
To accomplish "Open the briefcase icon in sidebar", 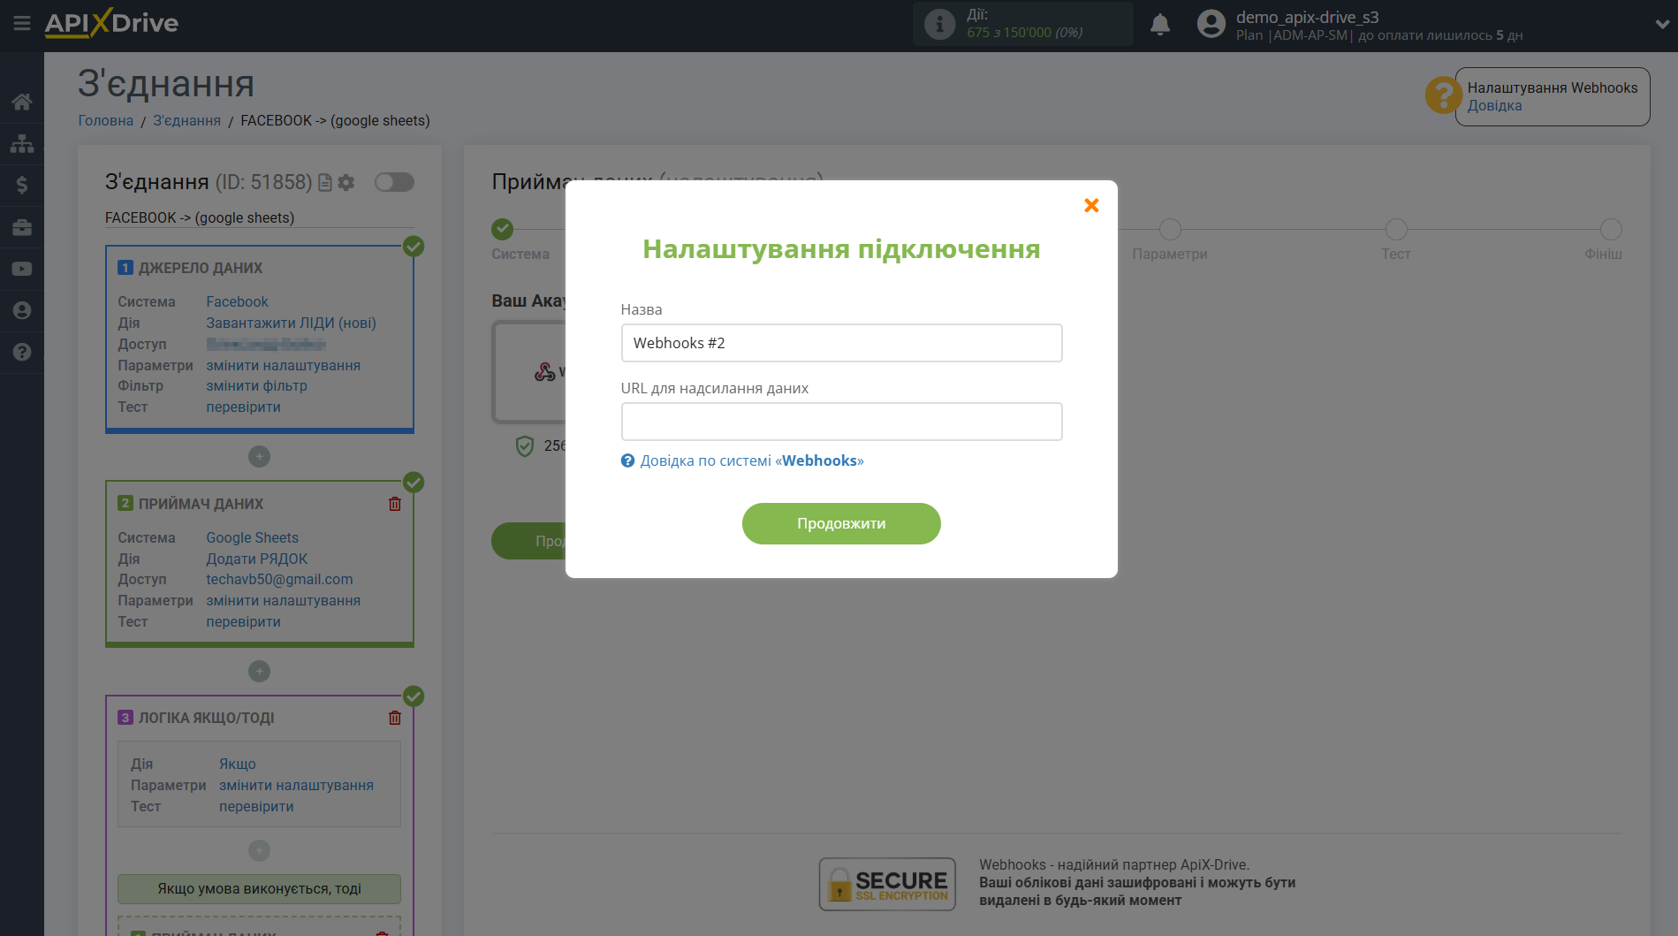I will click(22, 227).
